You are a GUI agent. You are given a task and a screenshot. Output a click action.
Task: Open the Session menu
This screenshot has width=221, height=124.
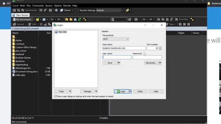[49, 6]
